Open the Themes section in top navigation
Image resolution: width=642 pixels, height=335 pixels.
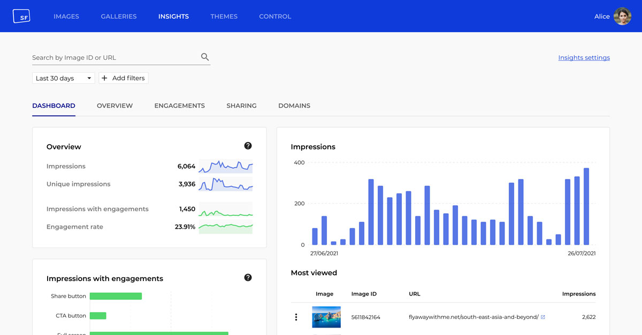pyautogui.click(x=224, y=16)
